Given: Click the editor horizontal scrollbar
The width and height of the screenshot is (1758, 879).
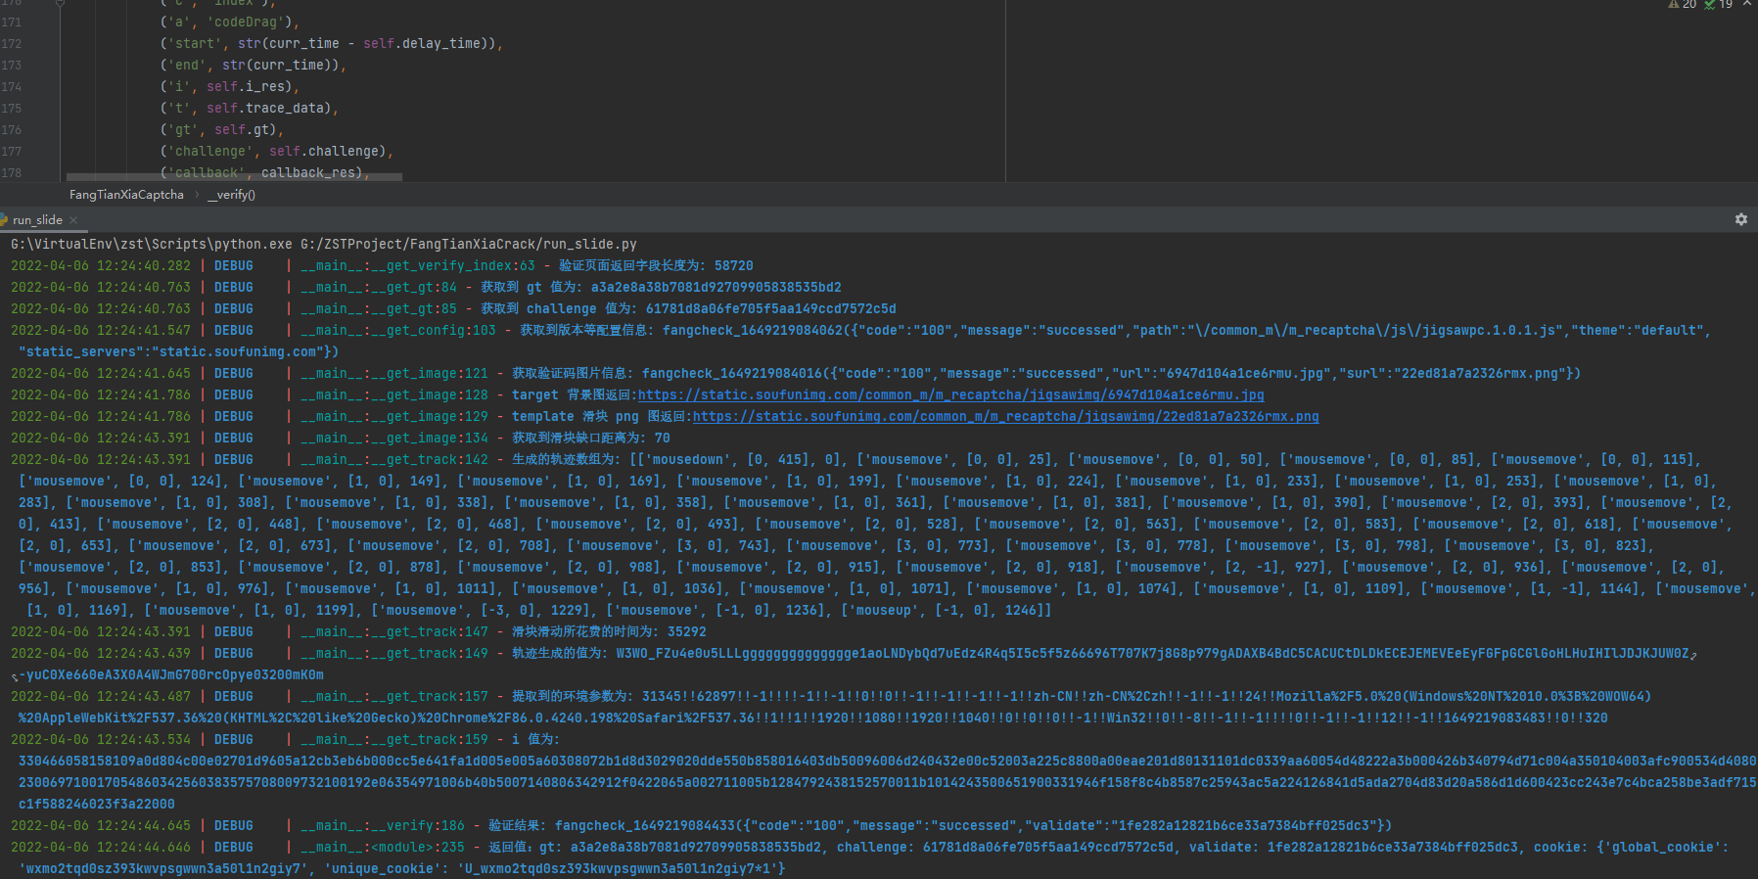Looking at the screenshot, I should click(x=233, y=177).
